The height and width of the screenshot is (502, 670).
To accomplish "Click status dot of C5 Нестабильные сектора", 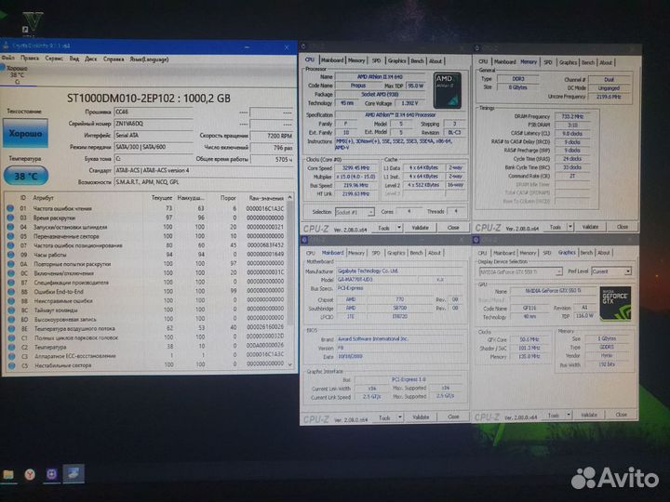I will tap(11, 365).
